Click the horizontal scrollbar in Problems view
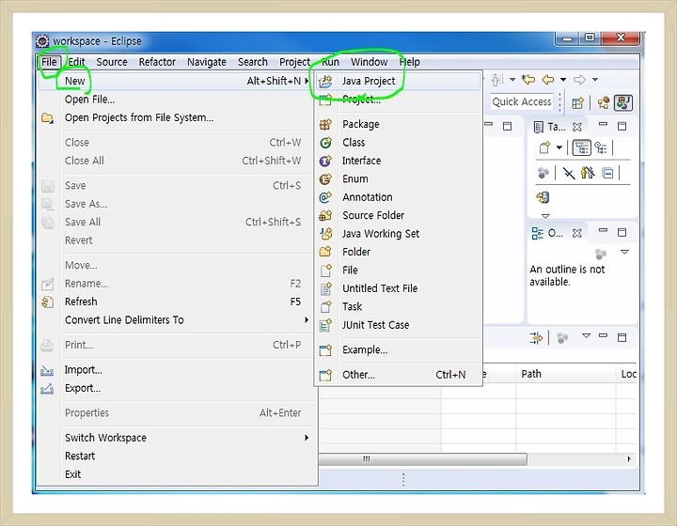The width and height of the screenshot is (677, 526). [x=423, y=459]
